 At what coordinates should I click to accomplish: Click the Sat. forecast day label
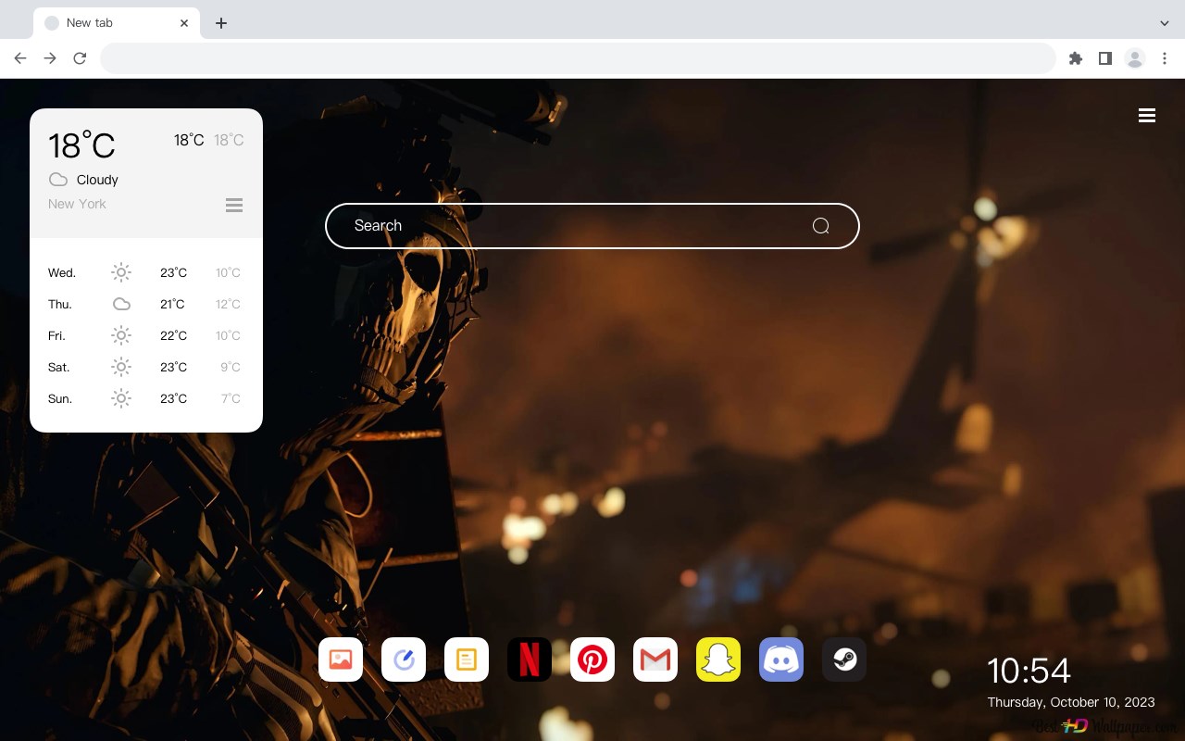tap(59, 367)
